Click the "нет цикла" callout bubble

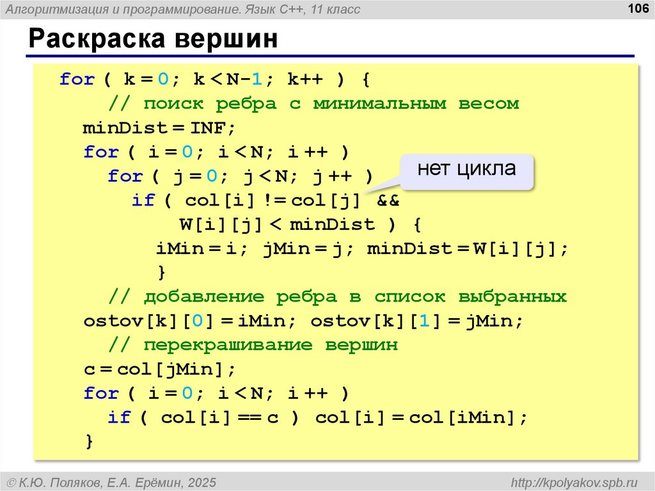click(466, 172)
